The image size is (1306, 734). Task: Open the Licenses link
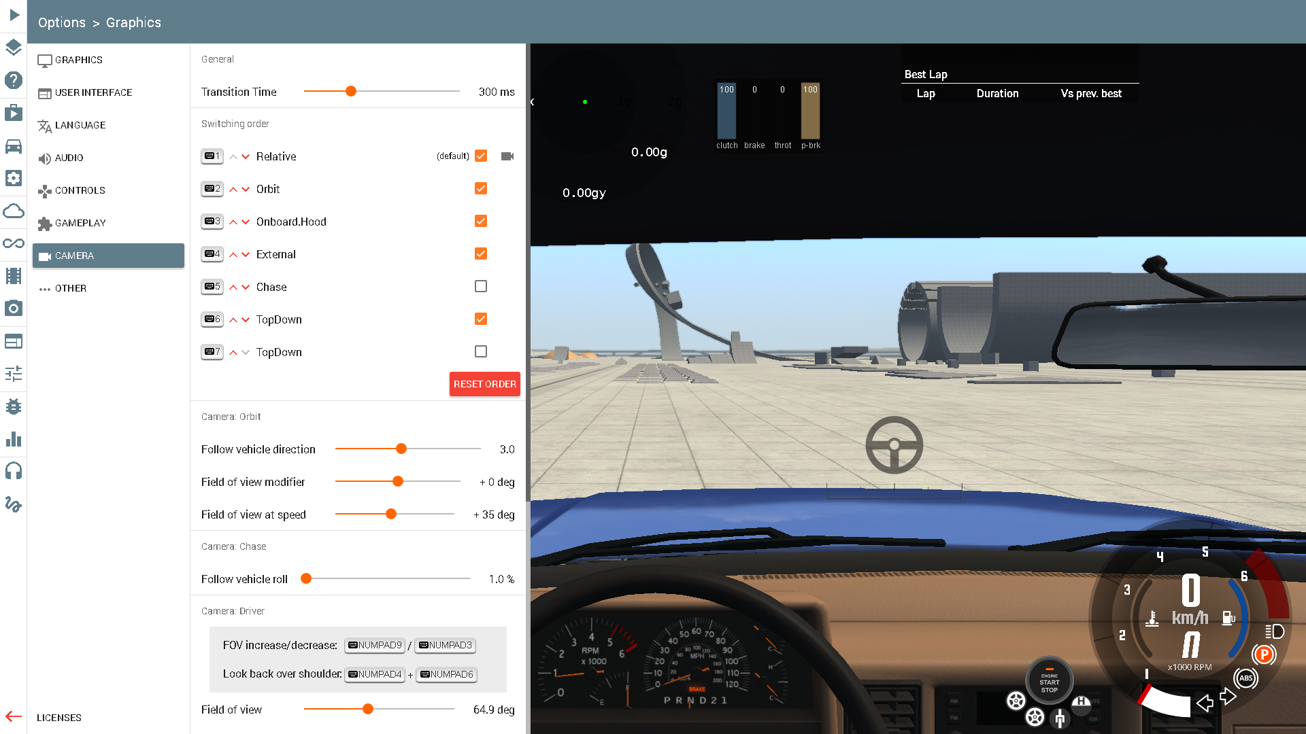(59, 718)
